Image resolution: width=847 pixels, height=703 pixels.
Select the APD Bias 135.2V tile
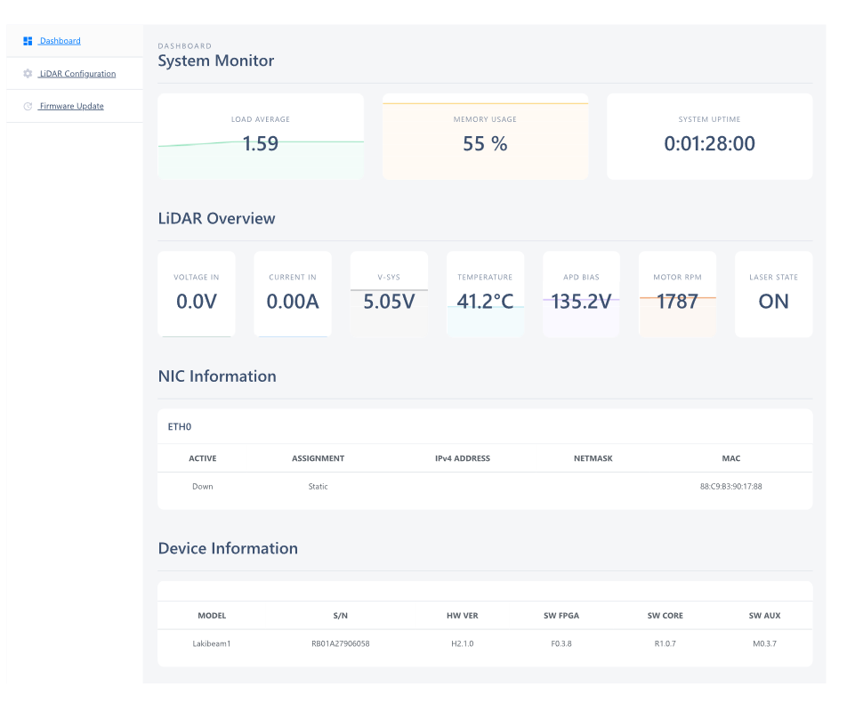click(581, 295)
